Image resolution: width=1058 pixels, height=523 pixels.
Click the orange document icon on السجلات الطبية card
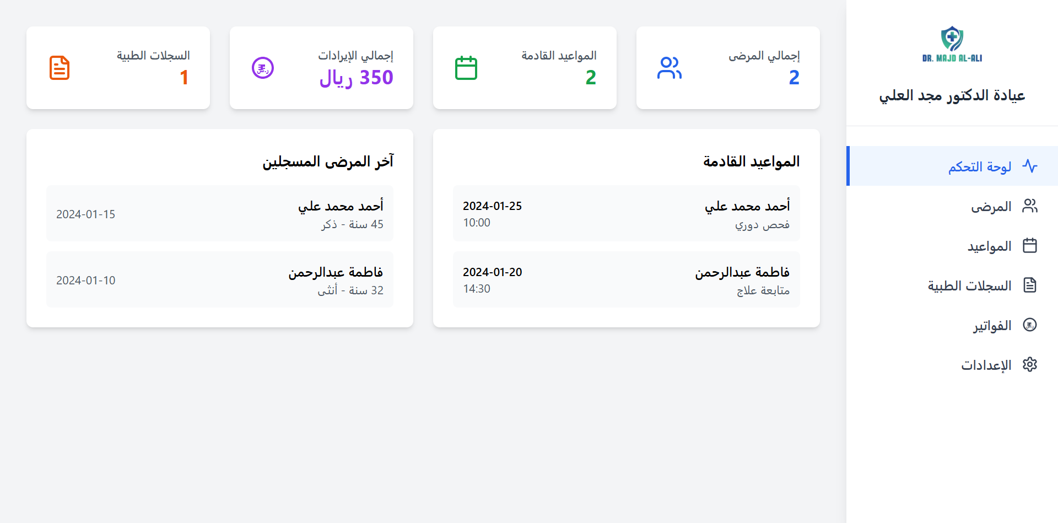[60, 67]
